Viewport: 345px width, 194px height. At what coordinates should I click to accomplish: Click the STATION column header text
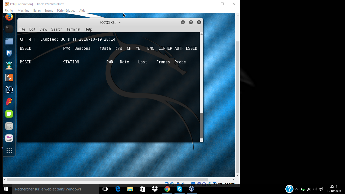(x=71, y=62)
